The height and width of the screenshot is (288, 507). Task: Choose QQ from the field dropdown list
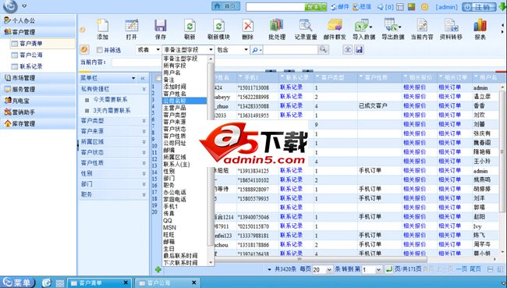click(x=185, y=220)
